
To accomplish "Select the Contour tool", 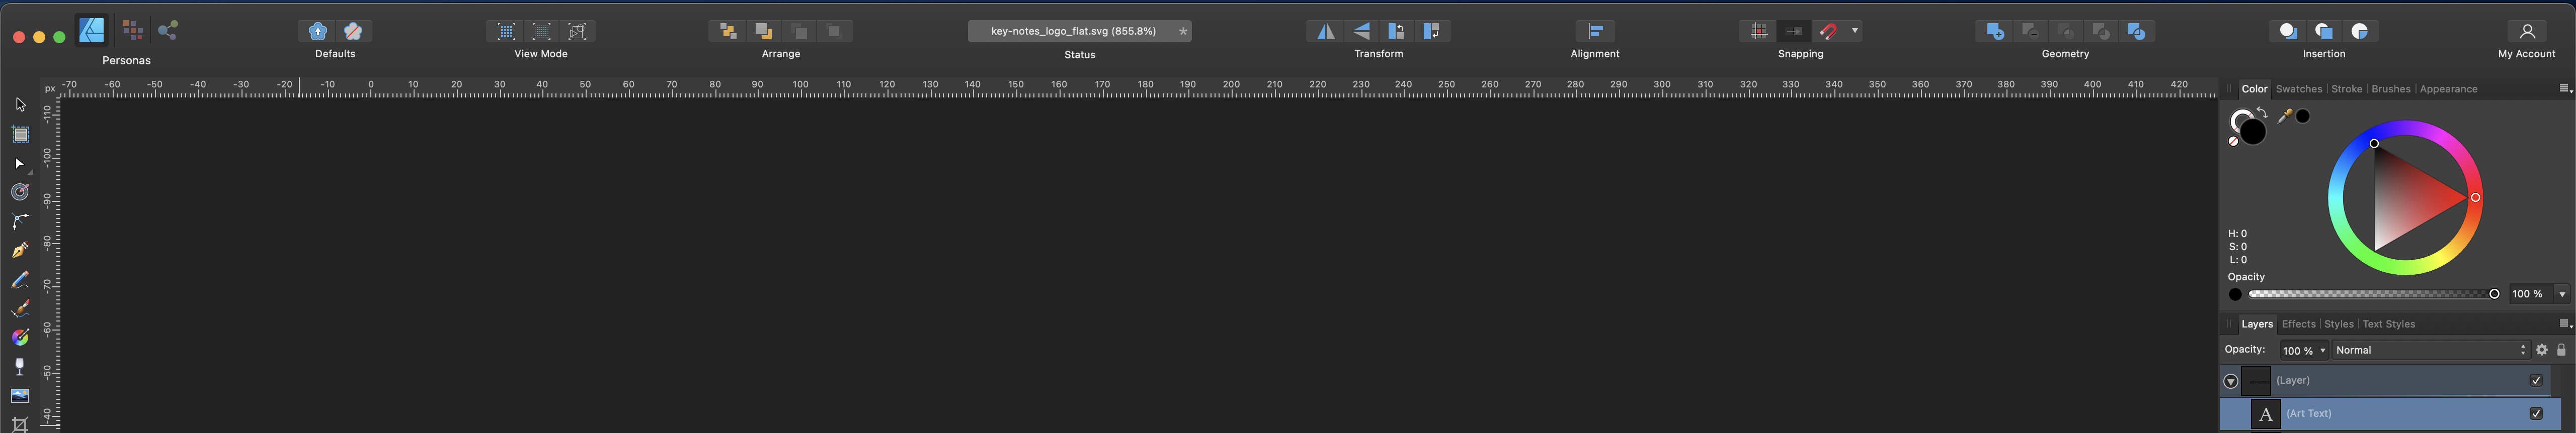I will [x=20, y=191].
